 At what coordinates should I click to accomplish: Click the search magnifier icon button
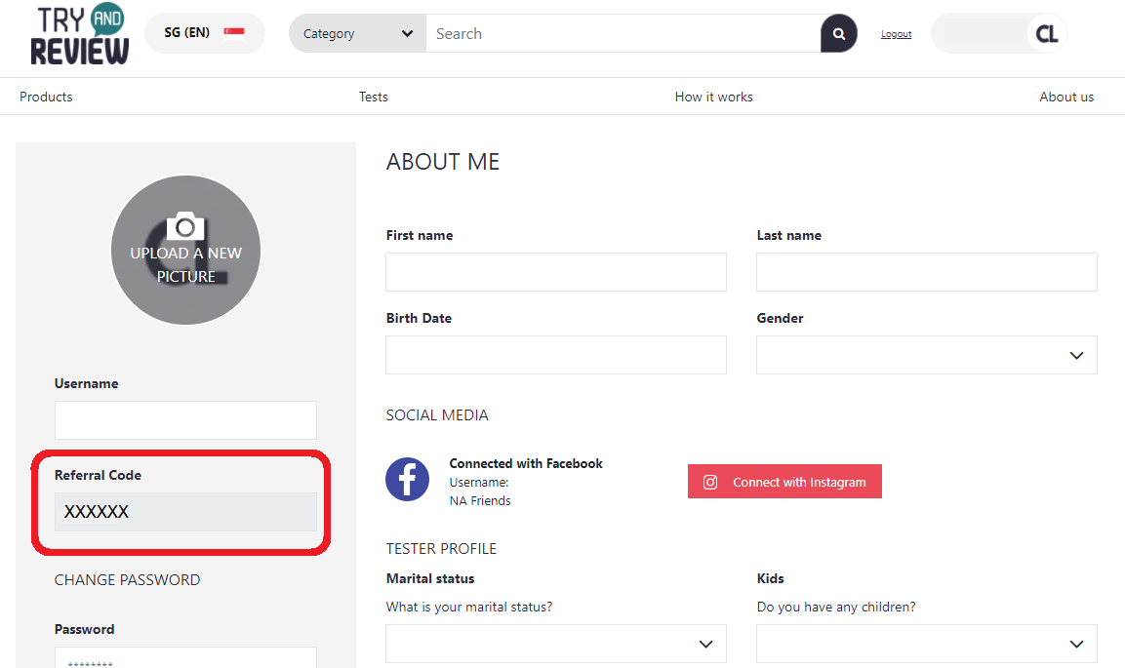(838, 34)
